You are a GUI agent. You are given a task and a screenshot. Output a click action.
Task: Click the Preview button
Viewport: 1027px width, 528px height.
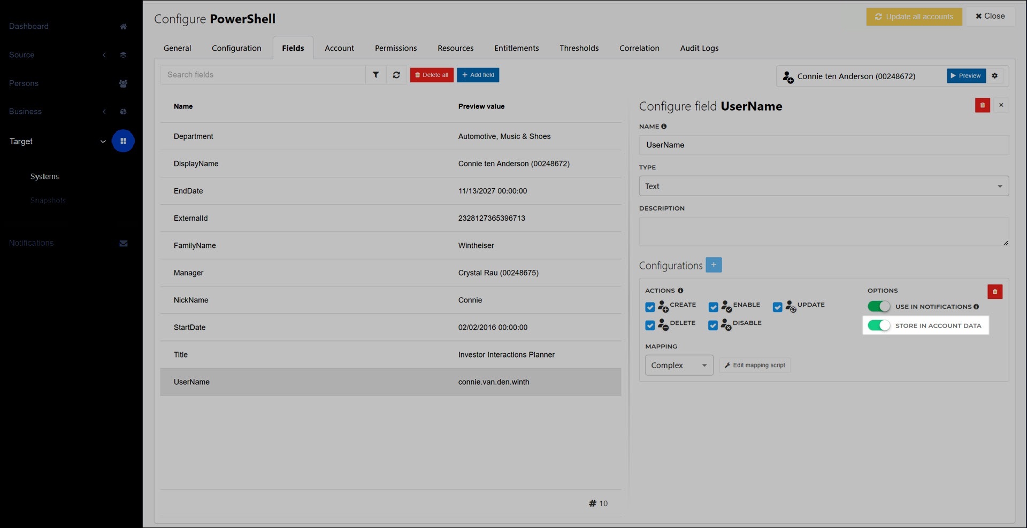[x=966, y=76]
